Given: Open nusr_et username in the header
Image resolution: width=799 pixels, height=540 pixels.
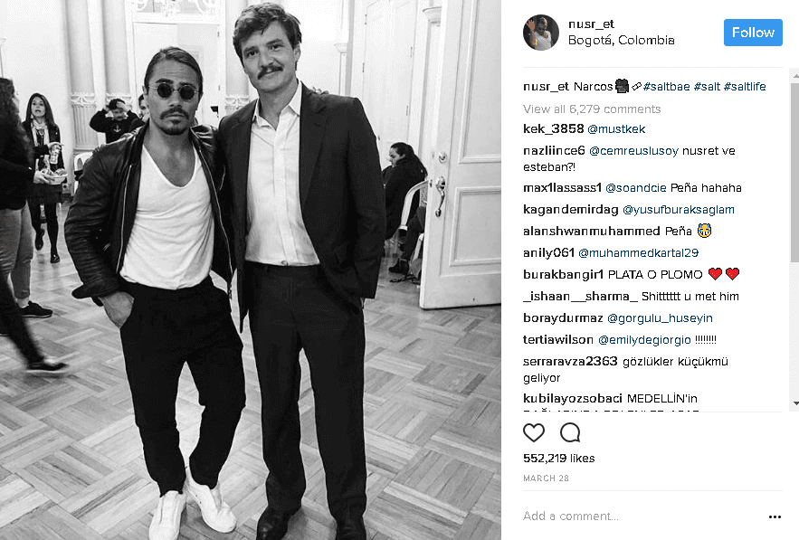Looking at the screenshot, I should (591, 24).
